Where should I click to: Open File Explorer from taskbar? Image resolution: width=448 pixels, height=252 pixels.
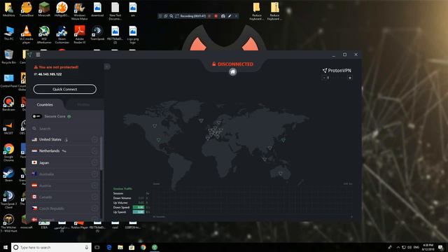[120, 247]
